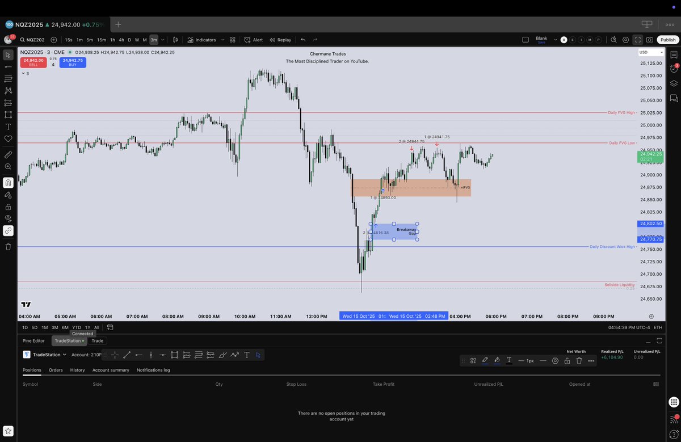Viewport: 681px width, 442px height.
Task: Open the quick search icon in top toolbar
Action: [613, 40]
